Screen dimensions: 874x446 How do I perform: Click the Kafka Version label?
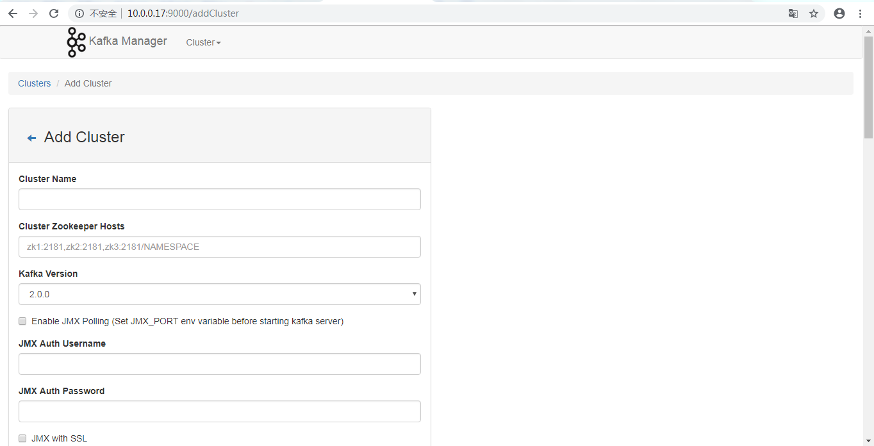(x=48, y=274)
